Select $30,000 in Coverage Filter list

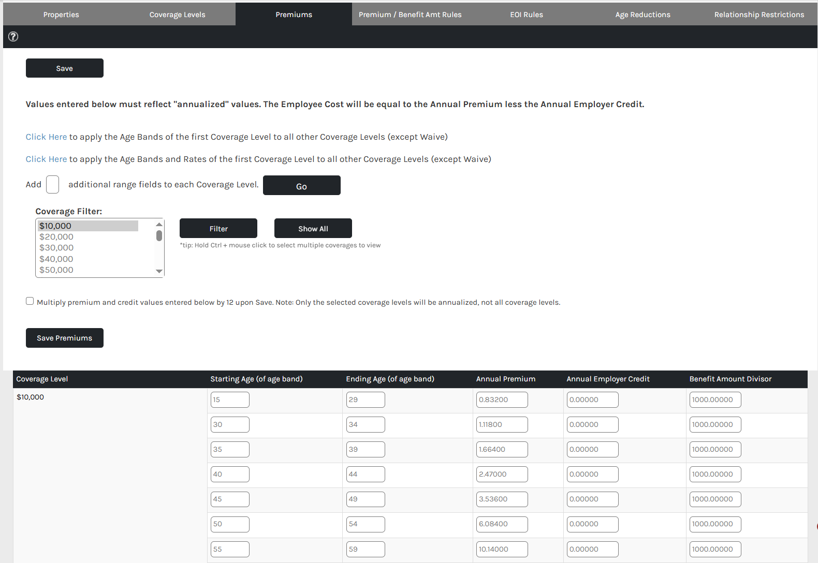point(88,248)
